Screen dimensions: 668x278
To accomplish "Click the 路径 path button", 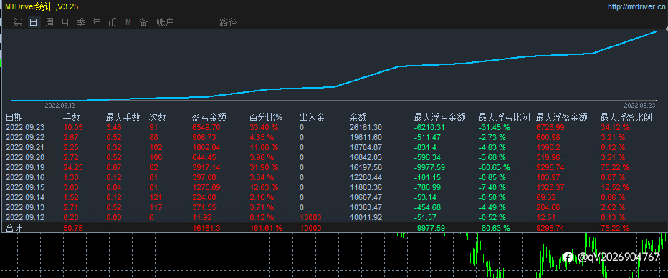I will point(228,23).
